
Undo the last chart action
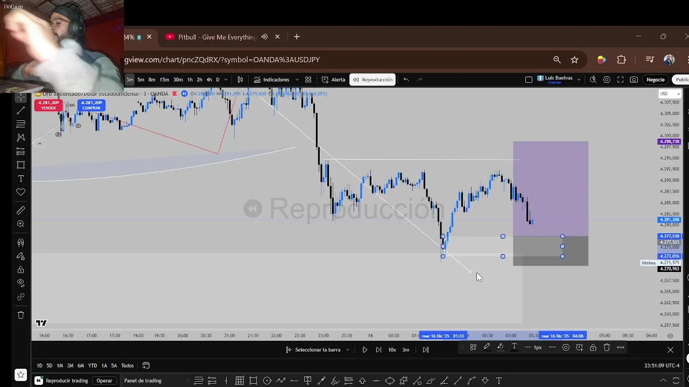pos(406,80)
